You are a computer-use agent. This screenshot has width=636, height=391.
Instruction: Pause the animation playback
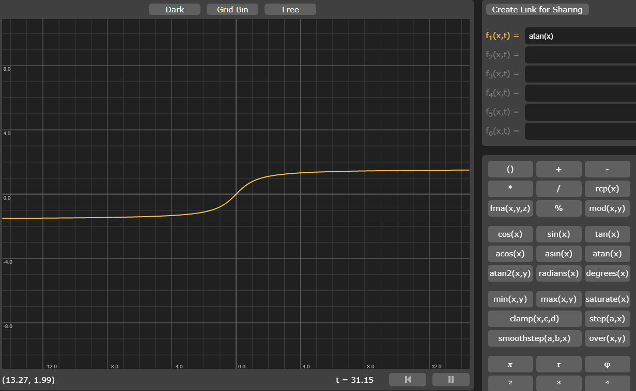(x=451, y=379)
